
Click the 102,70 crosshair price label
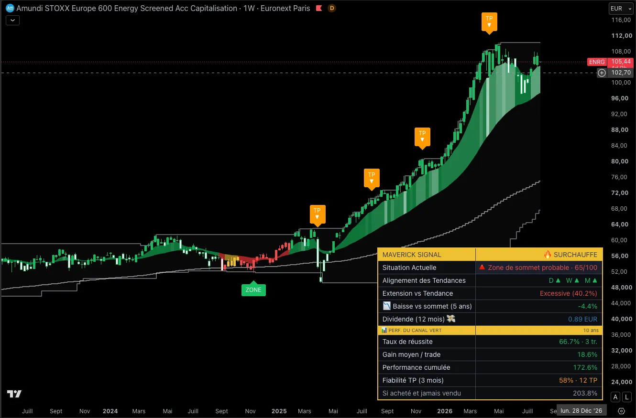[621, 73]
